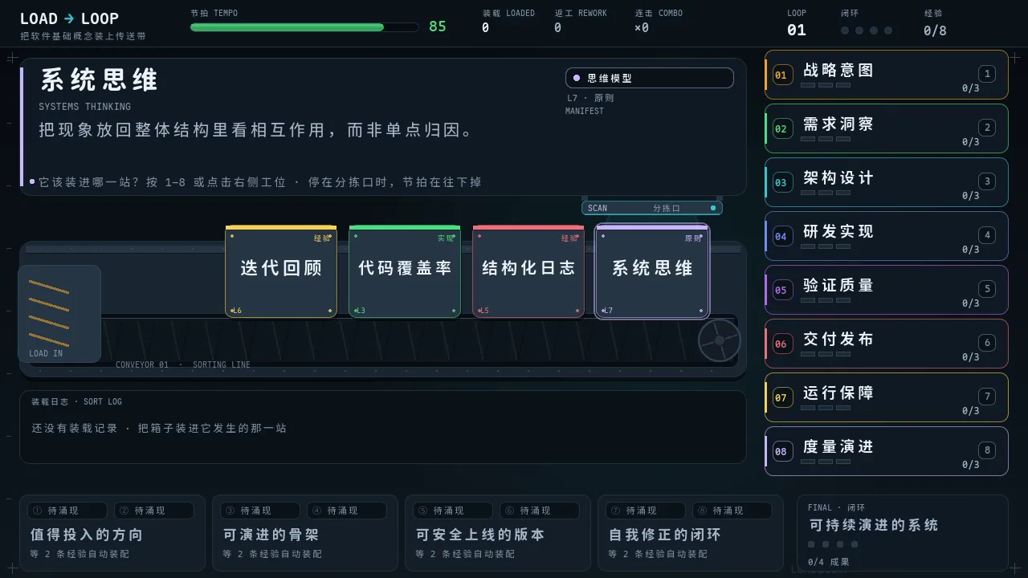Click the 0/4 成果 counter
The height and width of the screenshot is (578, 1028).
829,562
